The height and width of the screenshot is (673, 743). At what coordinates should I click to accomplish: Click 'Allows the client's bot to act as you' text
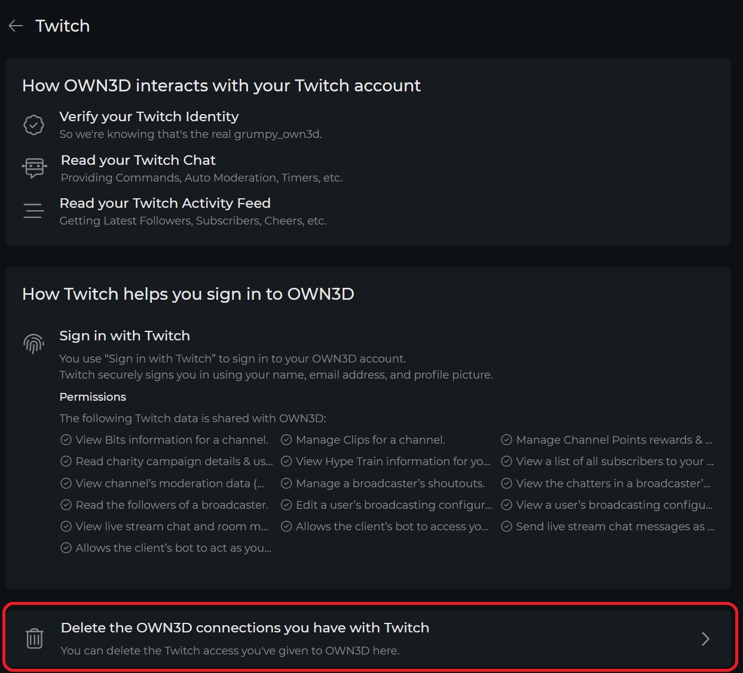pyautogui.click(x=173, y=548)
